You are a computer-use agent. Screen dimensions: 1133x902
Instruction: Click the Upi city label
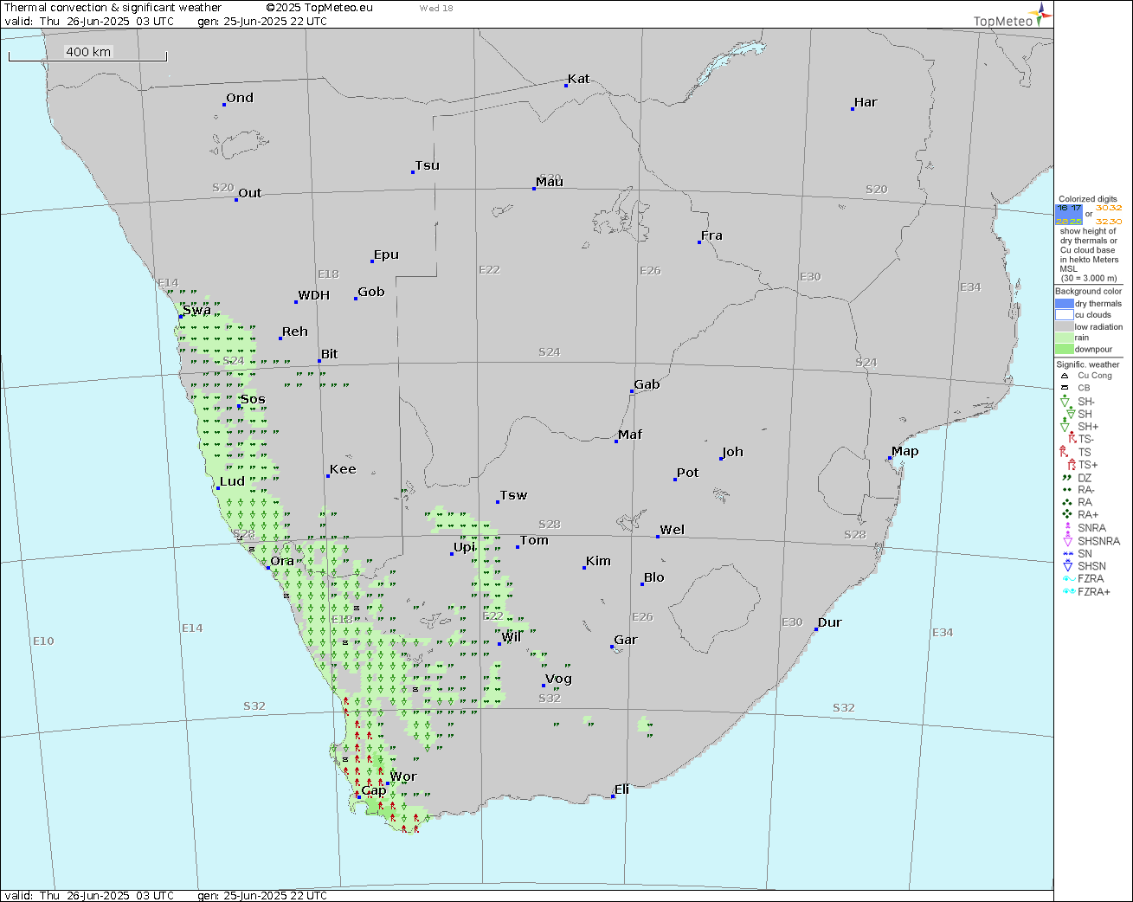pos(465,547)
